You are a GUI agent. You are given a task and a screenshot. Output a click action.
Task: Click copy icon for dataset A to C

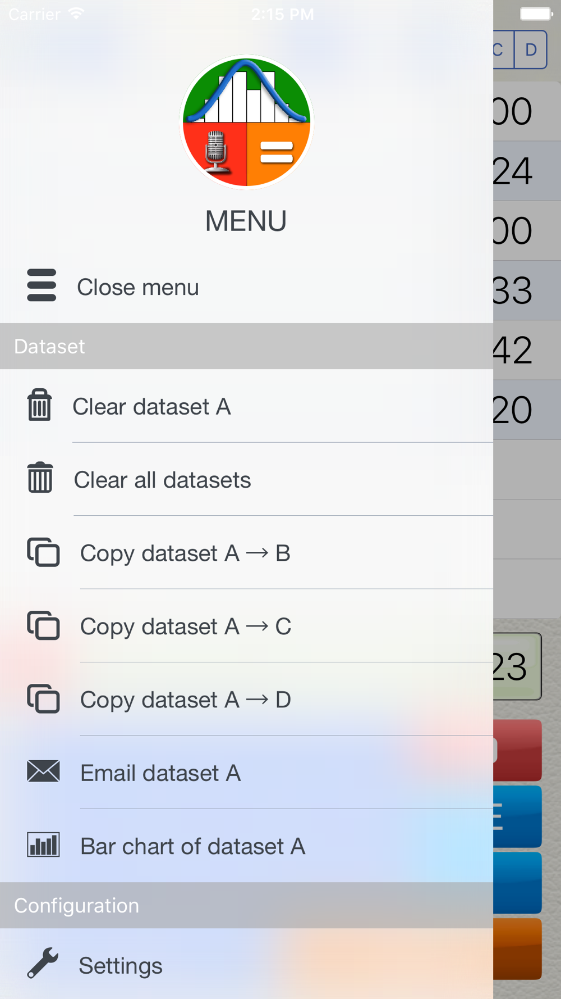pos(43,625)
